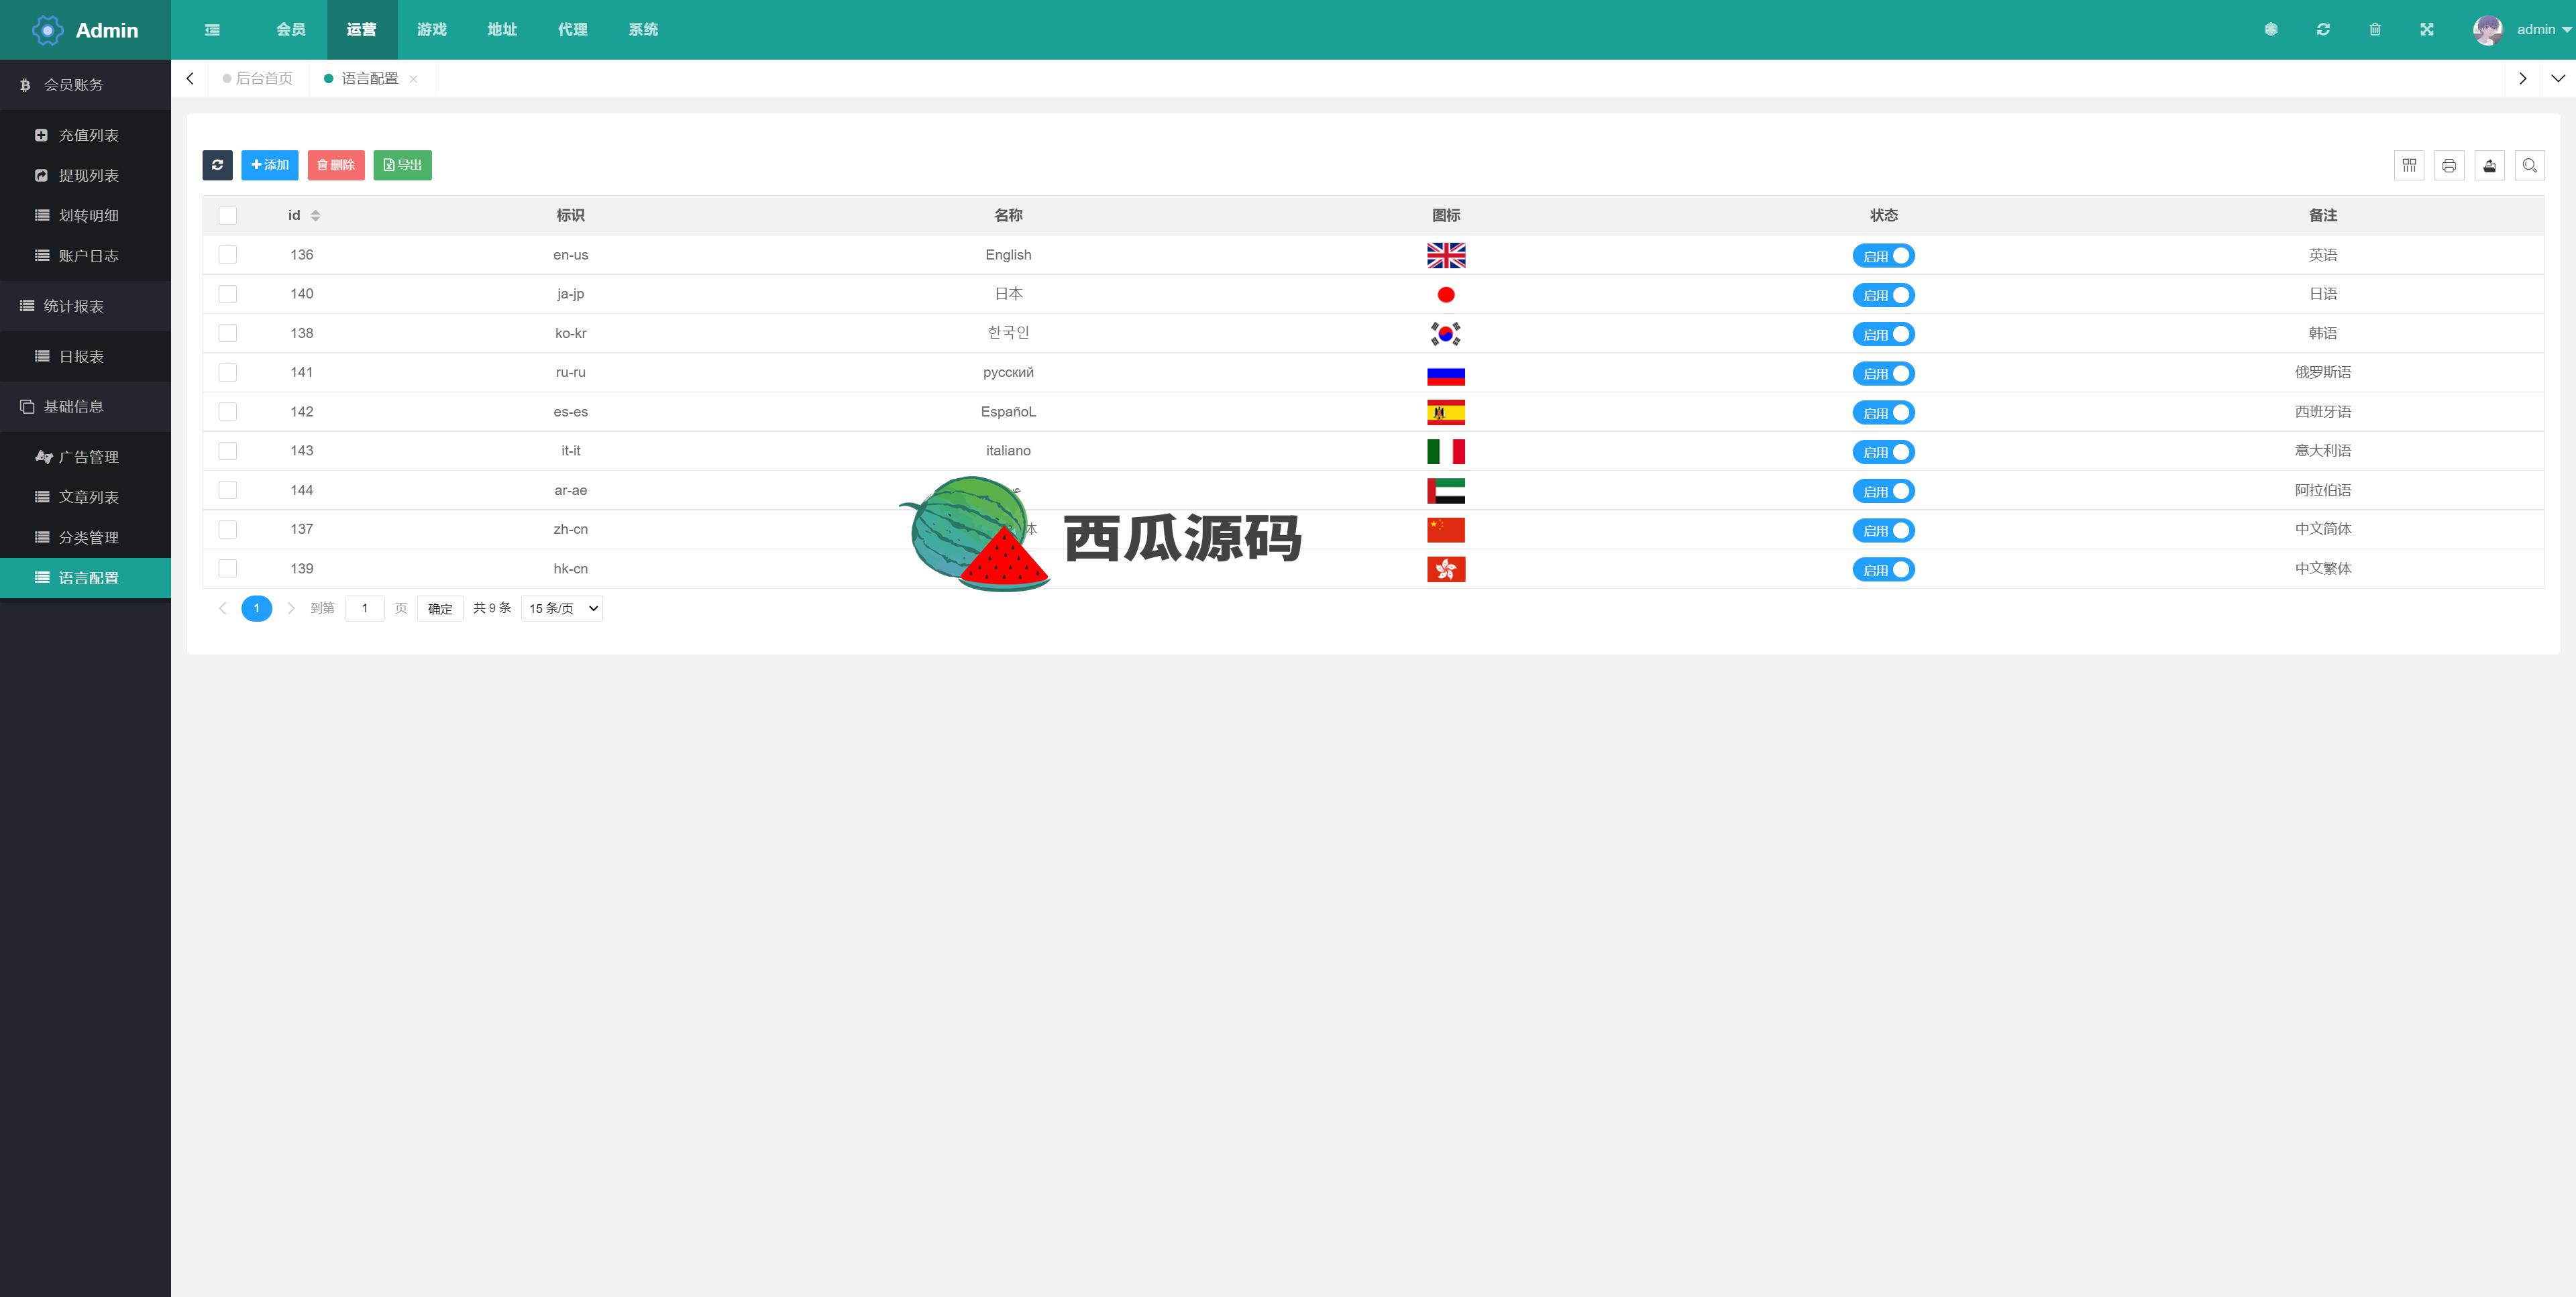Open table search magnifier icon

click(2530, 165)
